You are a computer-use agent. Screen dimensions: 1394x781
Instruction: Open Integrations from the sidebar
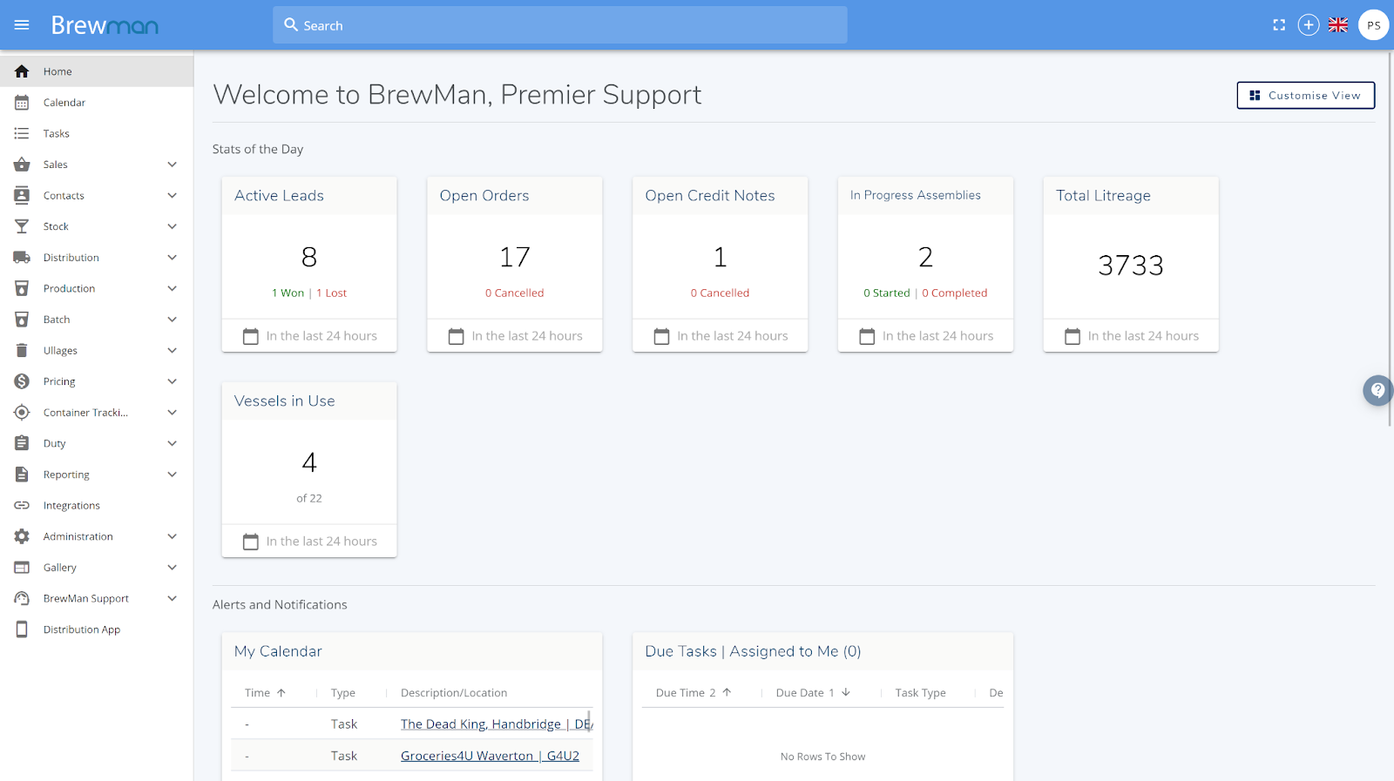click(97, 505)
